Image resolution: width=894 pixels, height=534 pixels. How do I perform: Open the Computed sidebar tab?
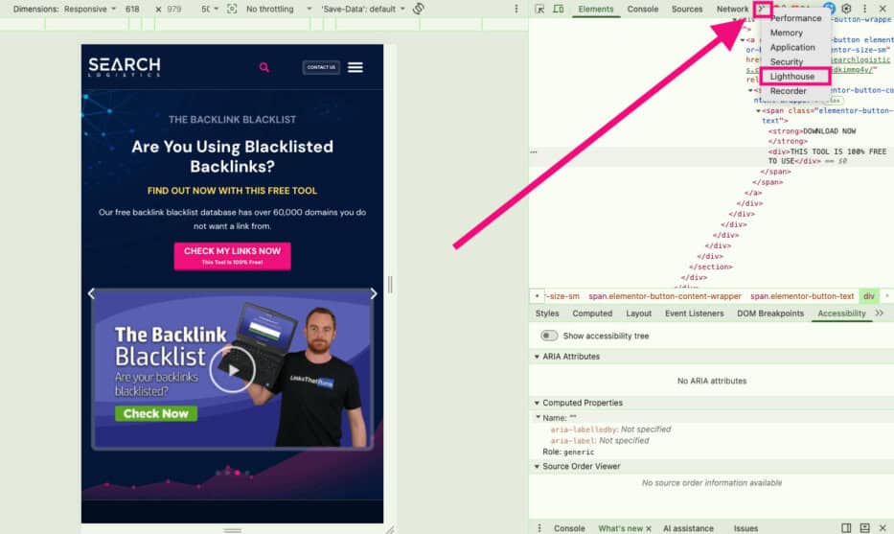pyautogui.click(x=592, y=313)
